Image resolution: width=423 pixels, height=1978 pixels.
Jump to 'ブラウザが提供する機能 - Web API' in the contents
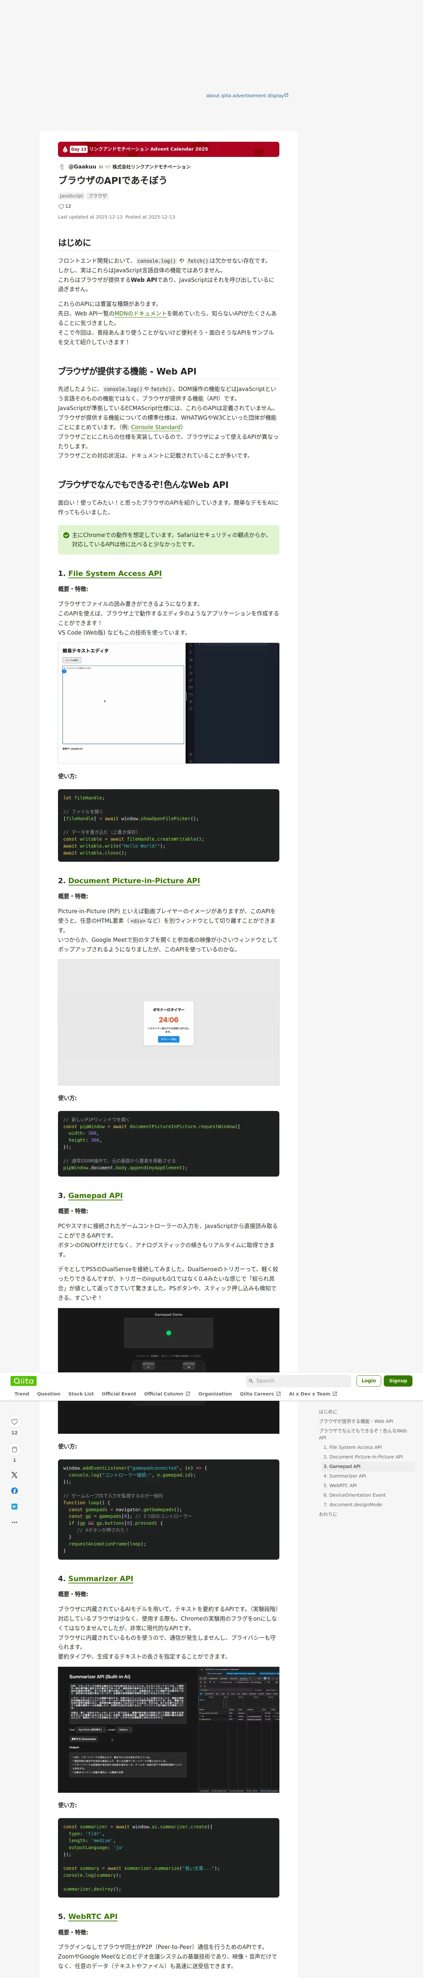coord(355,1421)
